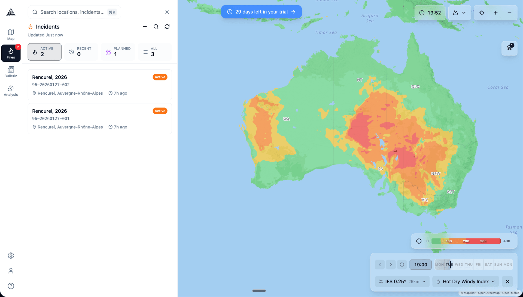
Task: Click the search locations input field
Action: (x=74, y=12)
